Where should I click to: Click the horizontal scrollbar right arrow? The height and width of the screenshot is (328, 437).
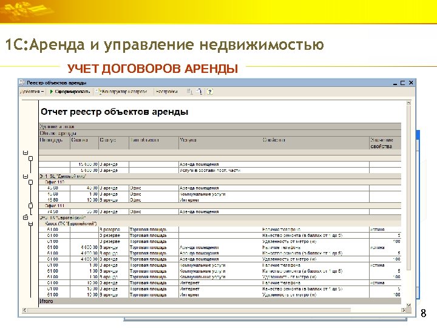coord(403,310)
